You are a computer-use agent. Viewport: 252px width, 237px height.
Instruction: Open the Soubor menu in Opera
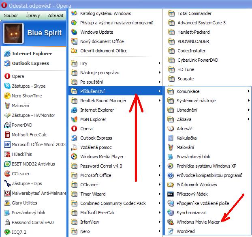11,15
